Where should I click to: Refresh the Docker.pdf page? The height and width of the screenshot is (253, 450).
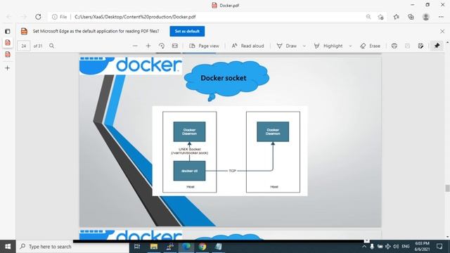[38, 17]
